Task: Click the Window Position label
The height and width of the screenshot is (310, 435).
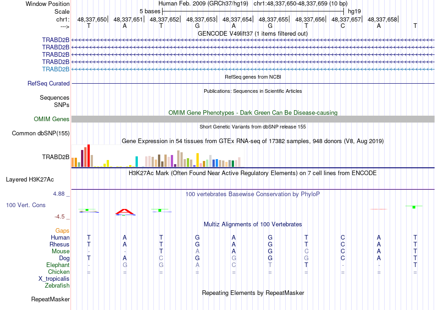Action: click(48, 4)
